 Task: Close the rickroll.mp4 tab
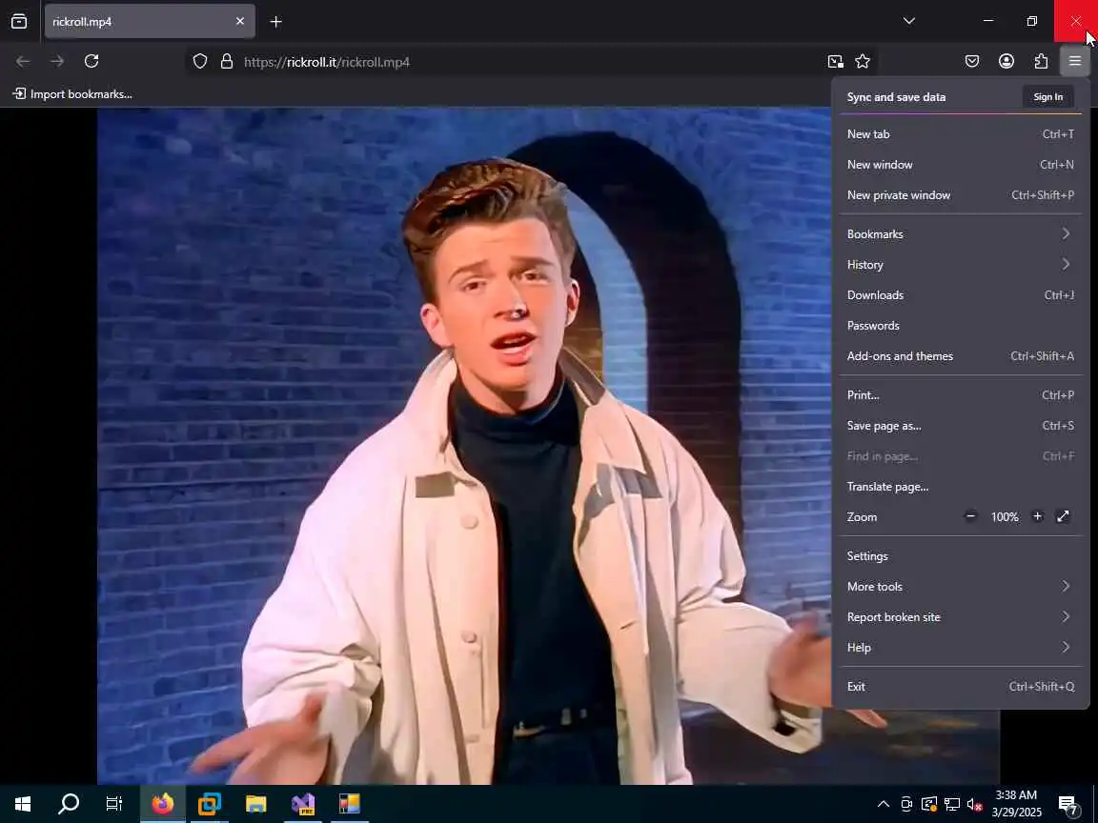tap(240, 21)
